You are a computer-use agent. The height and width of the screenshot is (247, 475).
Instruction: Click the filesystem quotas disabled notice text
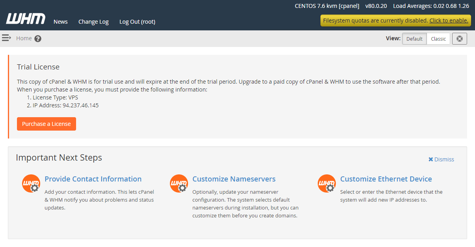coord(375,21)
